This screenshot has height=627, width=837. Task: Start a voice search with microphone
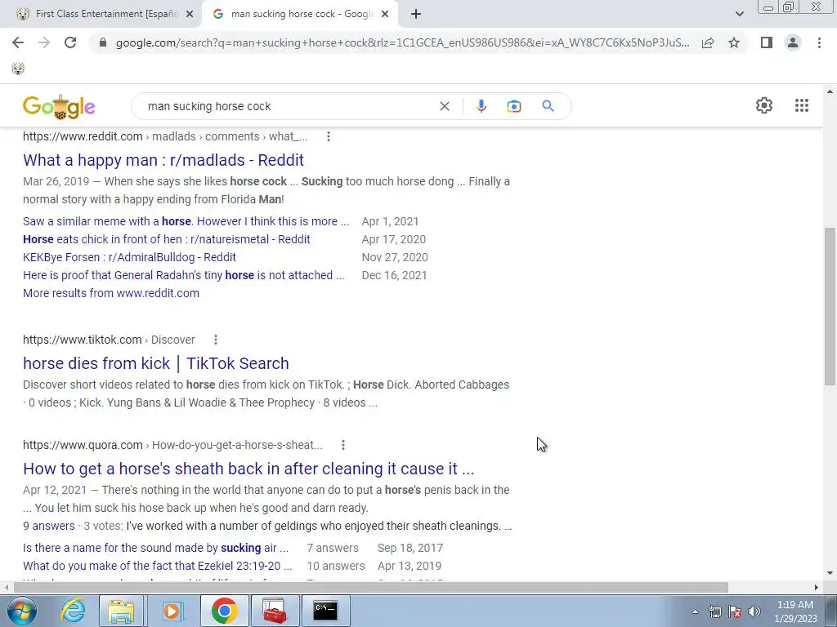(481, 106)
